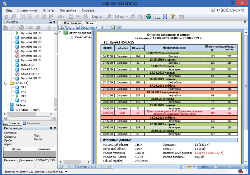Click the home icon next to map zoom
This screenshot has height=175, width=250.
140,16
